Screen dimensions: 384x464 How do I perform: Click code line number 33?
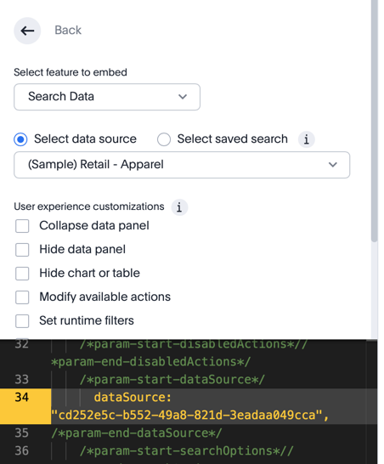[x=22, y=380]
